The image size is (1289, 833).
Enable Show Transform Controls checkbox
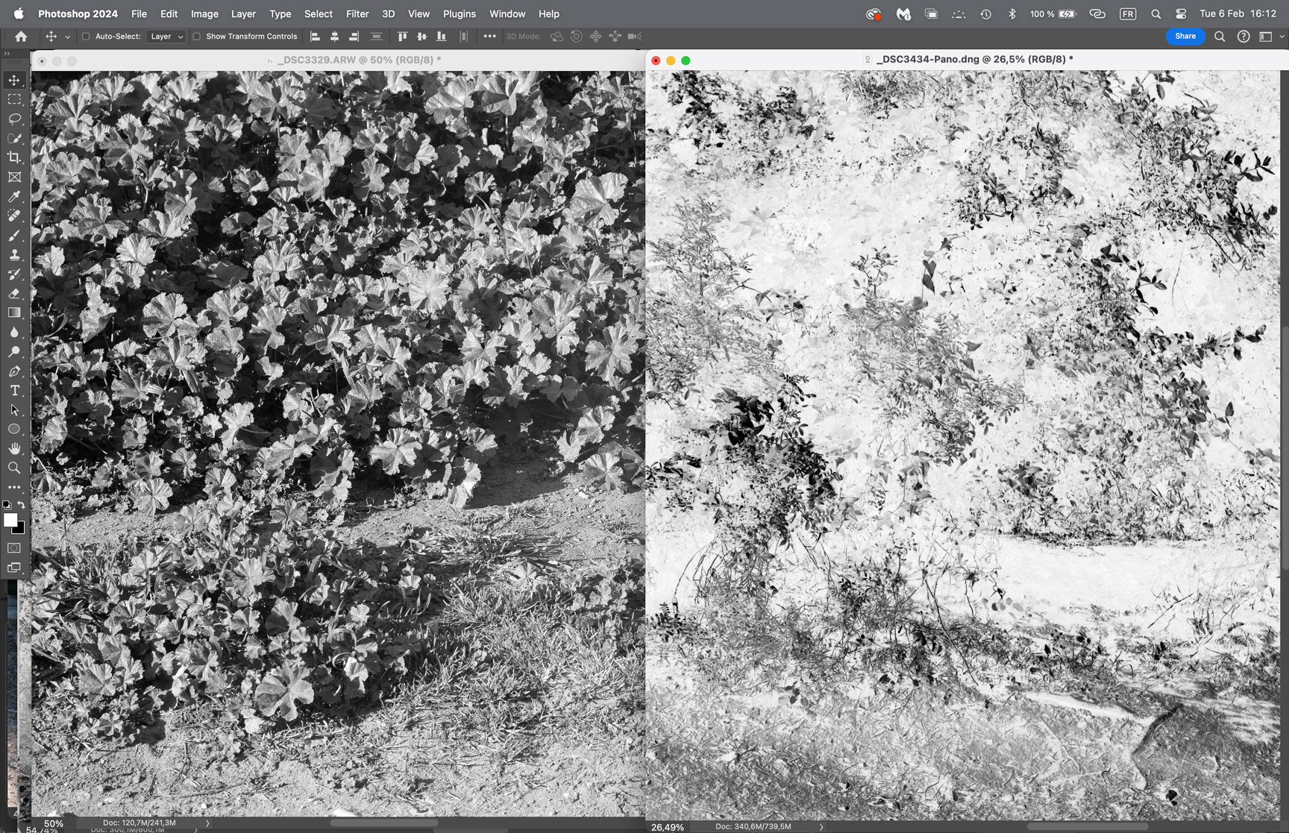(196, 36)
